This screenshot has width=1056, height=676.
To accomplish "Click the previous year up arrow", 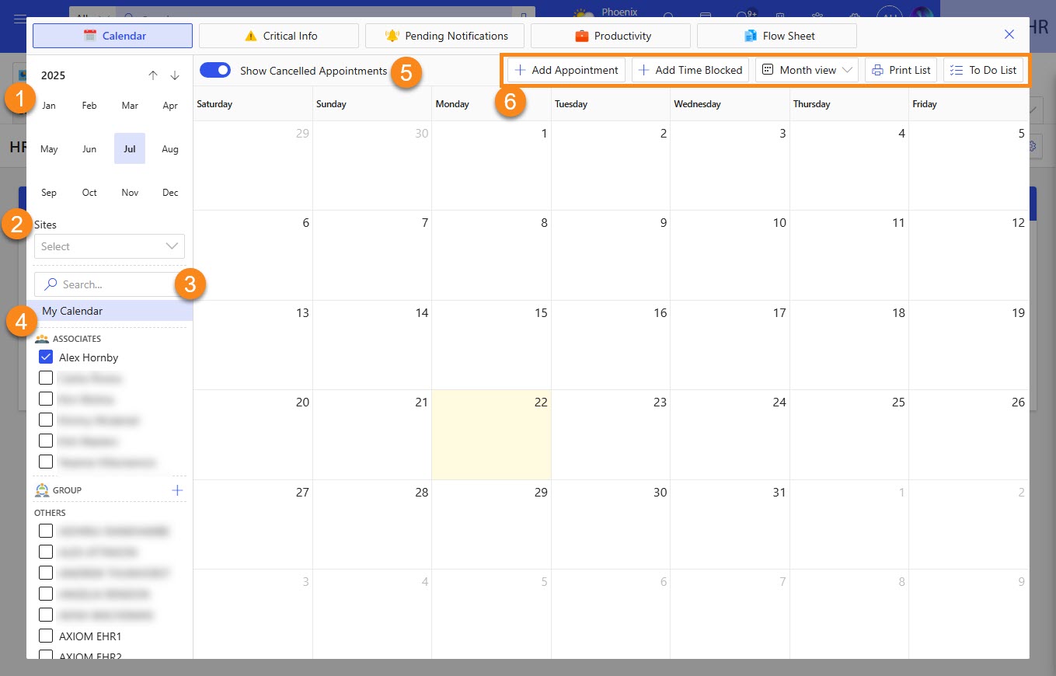I will pos(153,75).
